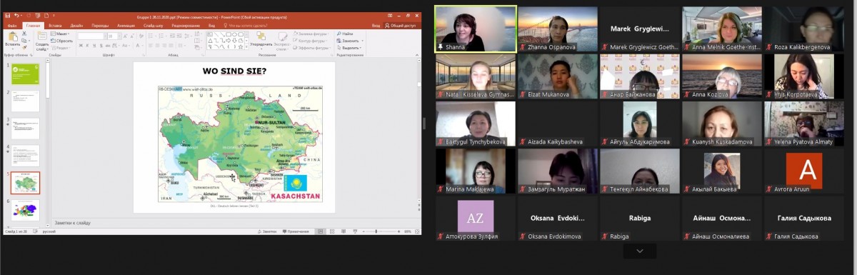The image size is (857, 275).
Task: Click the Вход sign-in link
Action: click(376, 25)
